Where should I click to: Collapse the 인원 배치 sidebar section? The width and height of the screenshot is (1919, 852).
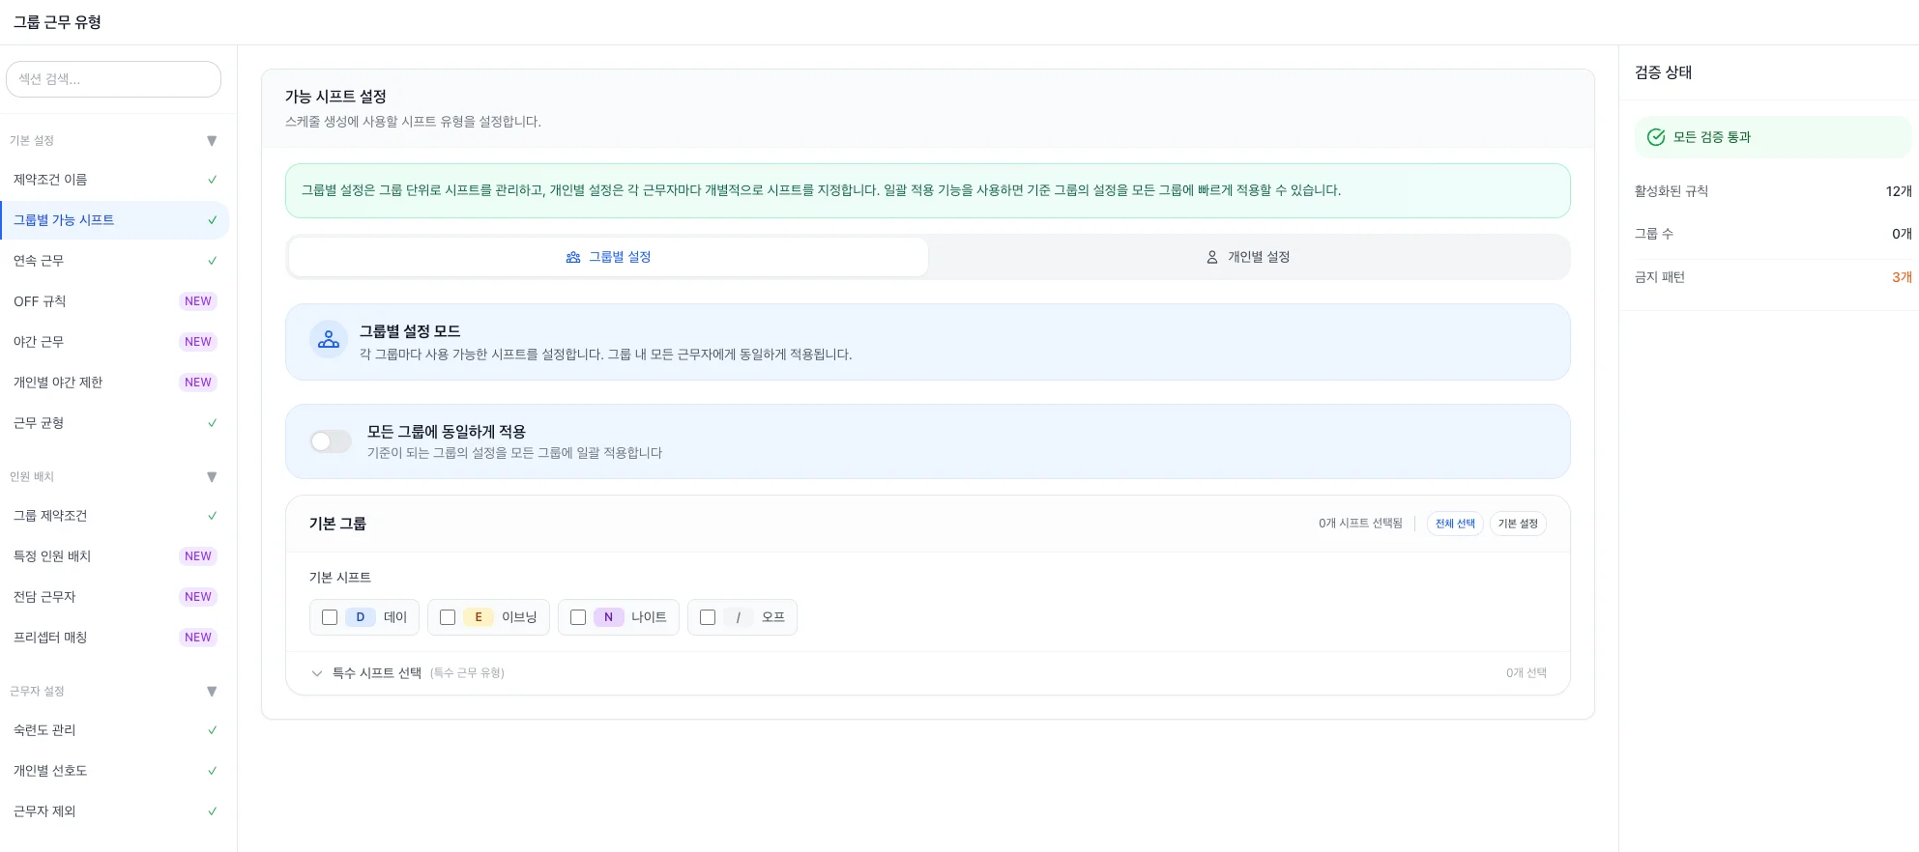coord(212,477)
